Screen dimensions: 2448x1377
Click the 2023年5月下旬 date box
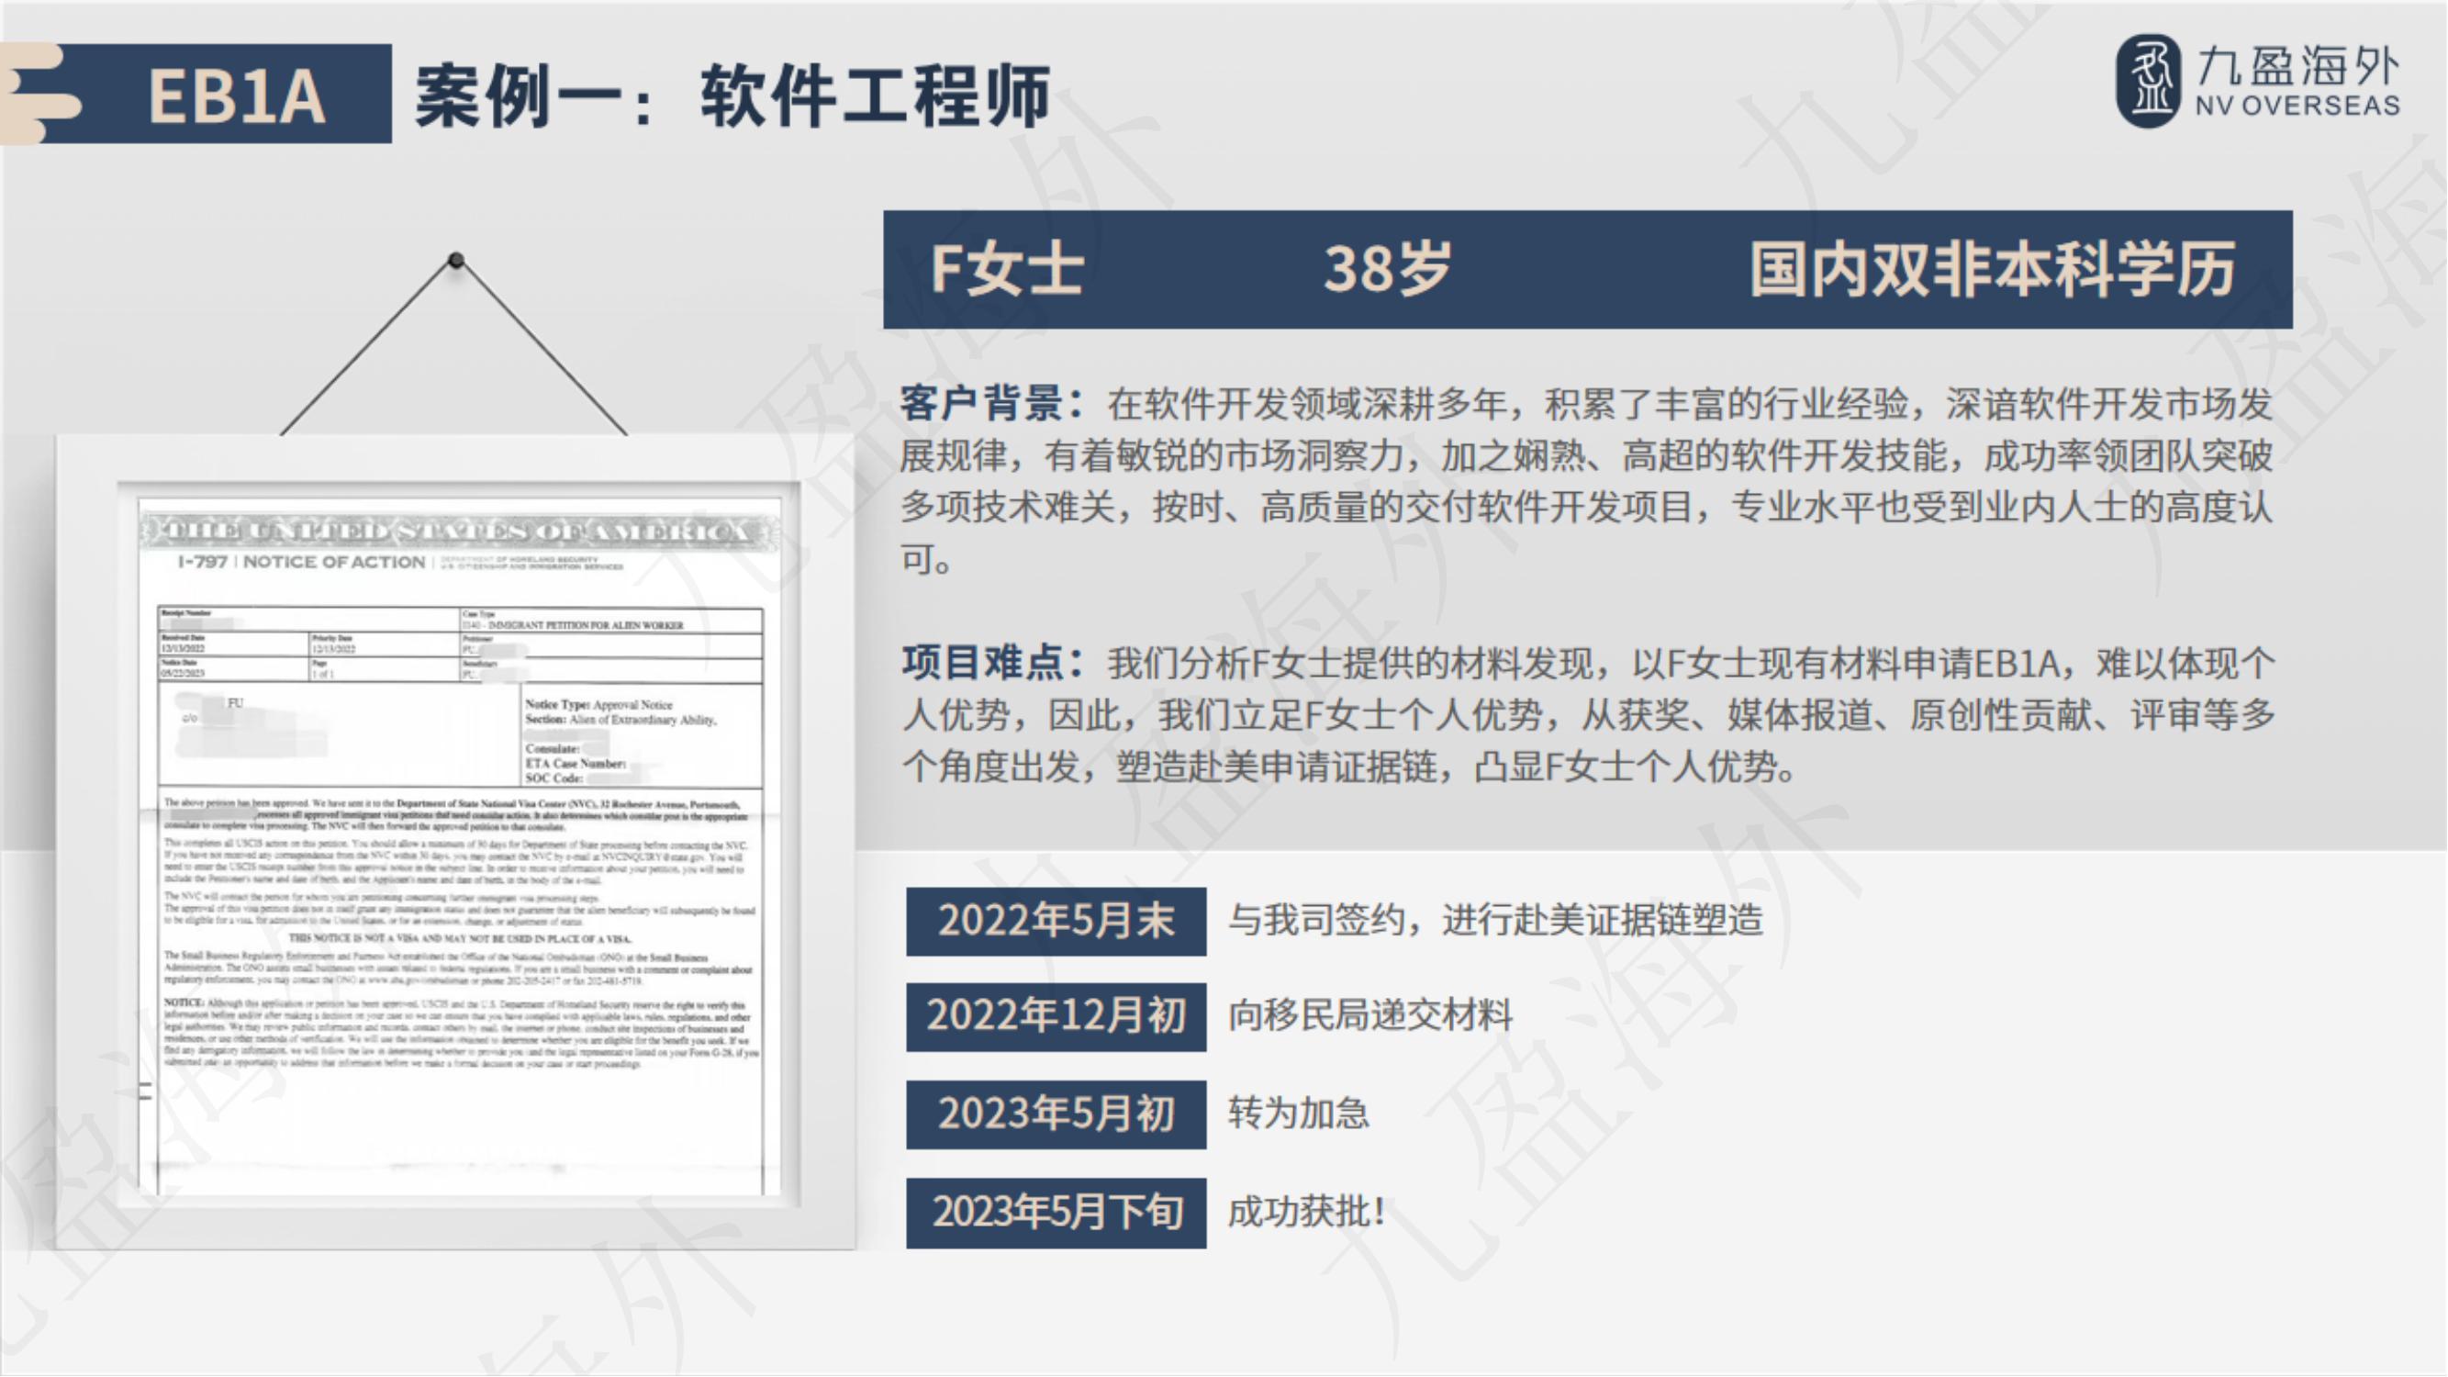pyautogui.click(x=1056, y=1213)
